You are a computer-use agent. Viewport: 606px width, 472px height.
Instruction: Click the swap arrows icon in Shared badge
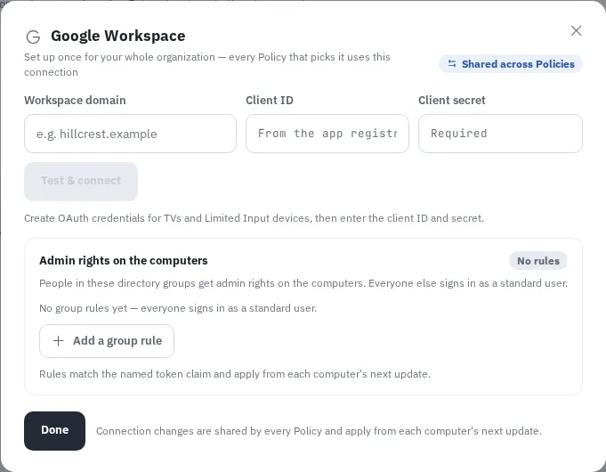(x=452, y=63)
